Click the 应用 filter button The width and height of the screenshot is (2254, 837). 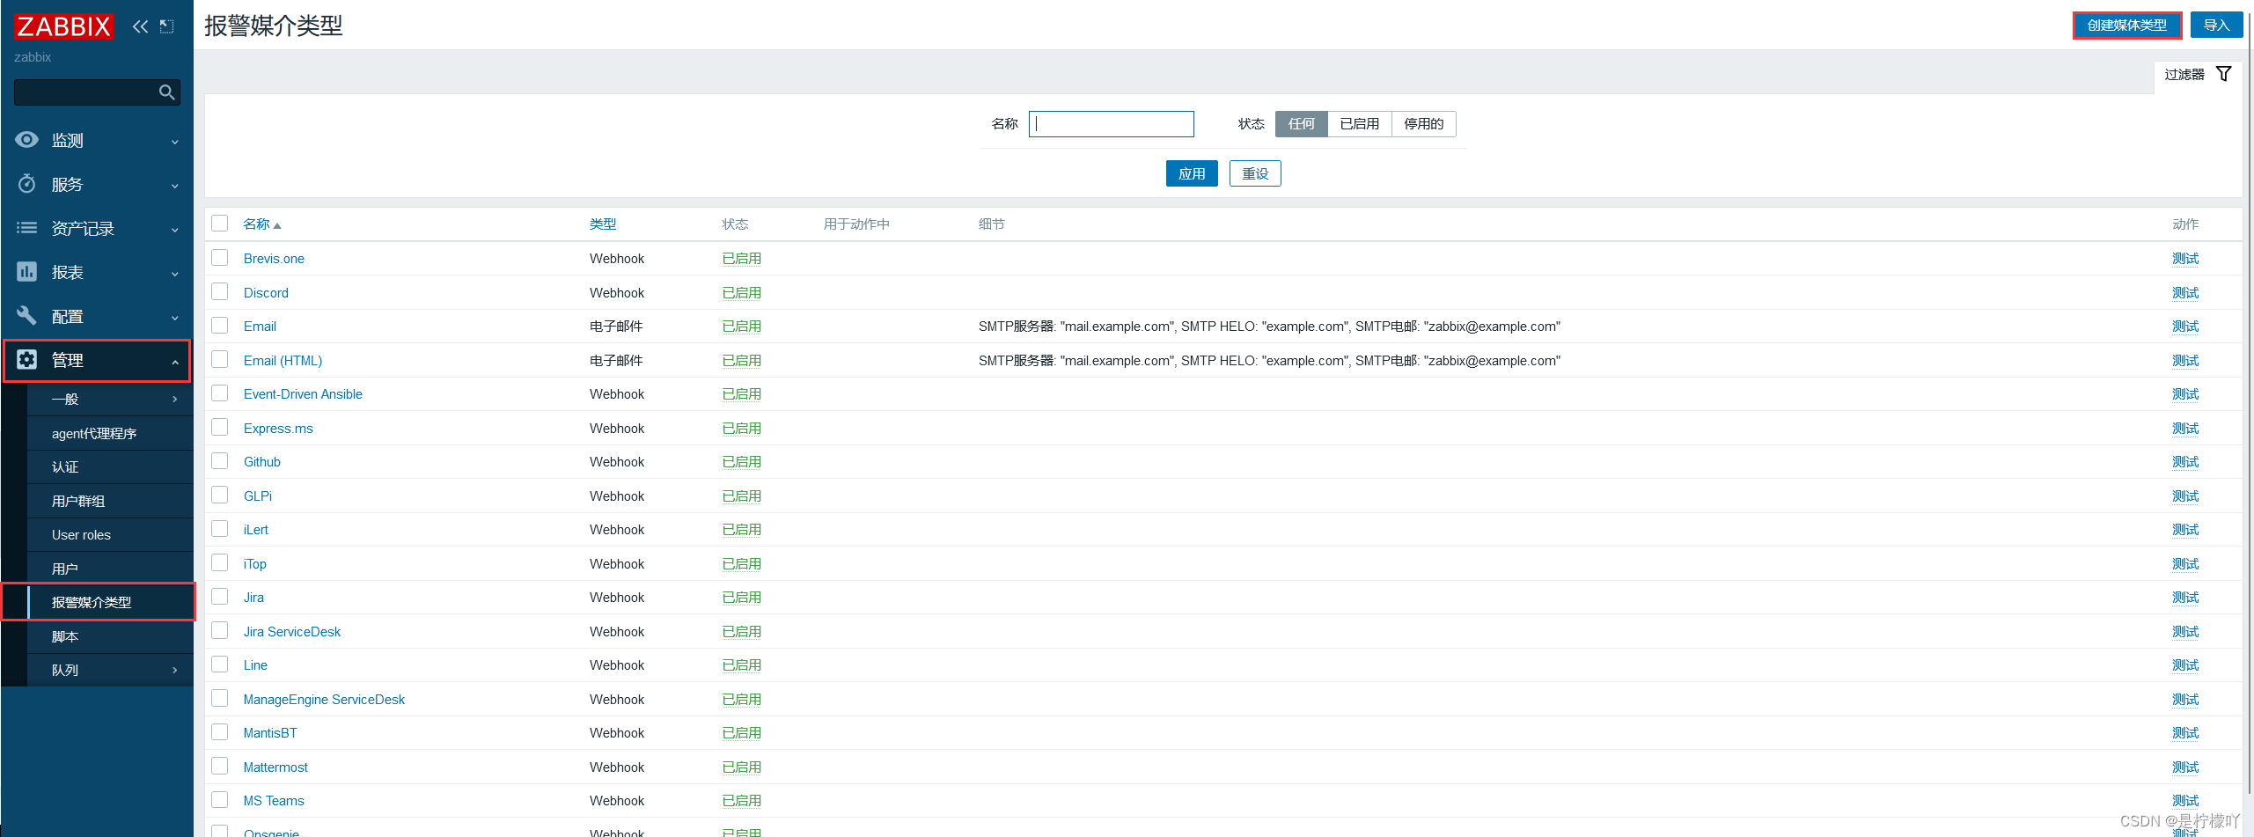click(x=1192, y=173)
